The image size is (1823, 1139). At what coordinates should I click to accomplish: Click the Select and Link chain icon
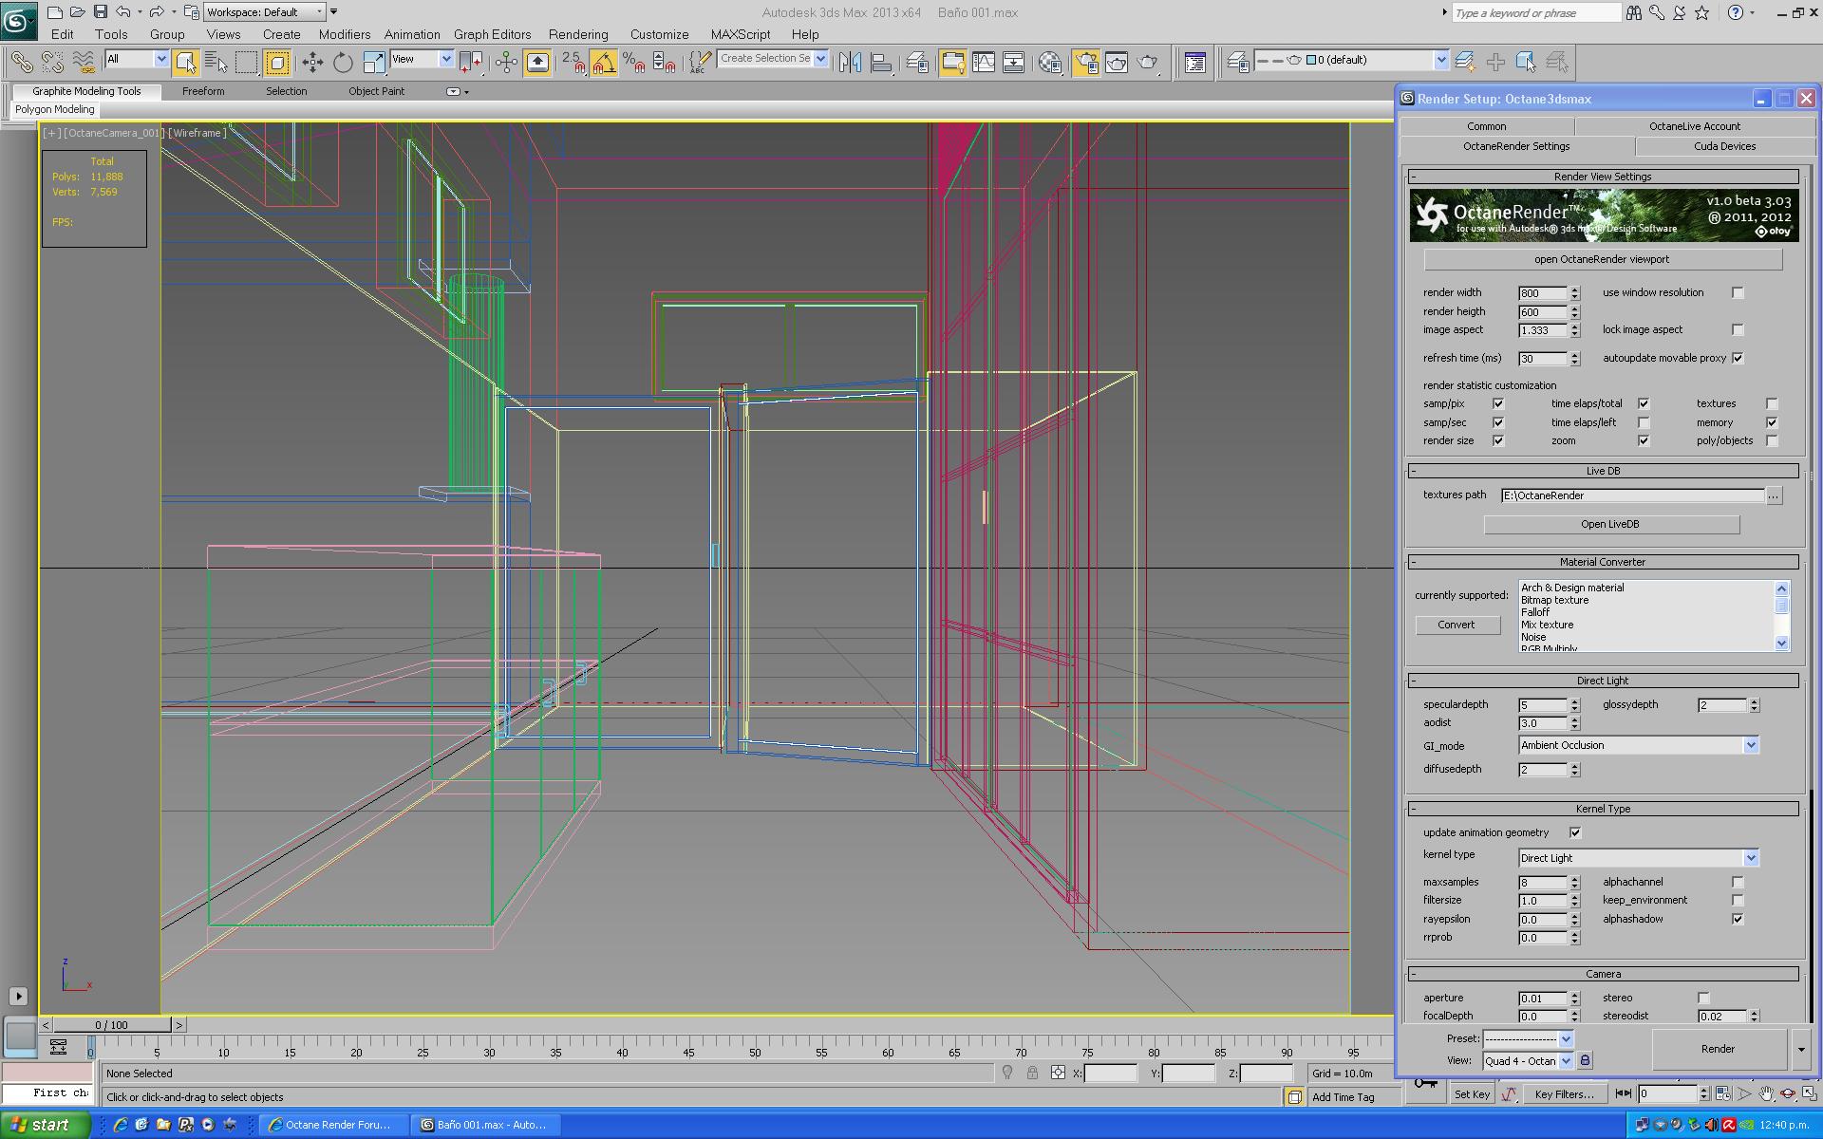[21, 63]
